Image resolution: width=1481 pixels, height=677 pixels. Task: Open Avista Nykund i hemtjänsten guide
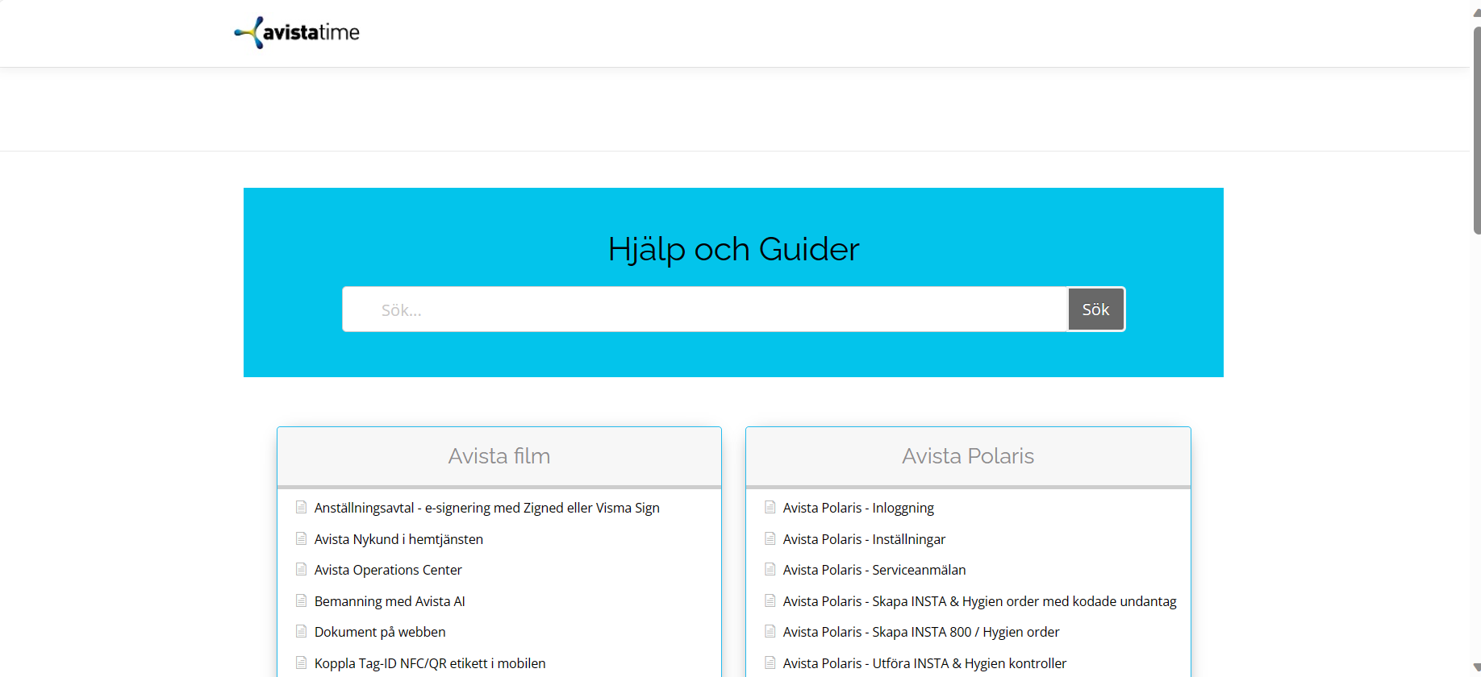pyautogui.click(x=398, y=539)
